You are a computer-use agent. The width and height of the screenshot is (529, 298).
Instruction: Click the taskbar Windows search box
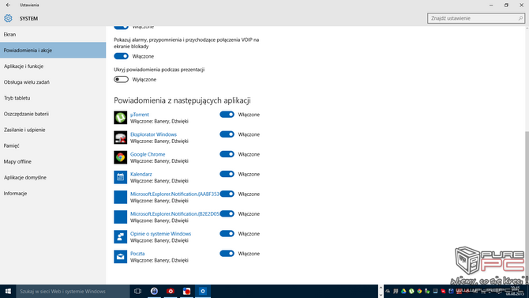[73, 291]
